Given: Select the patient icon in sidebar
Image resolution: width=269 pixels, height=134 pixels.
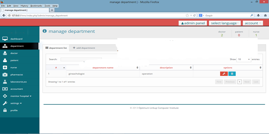Looking at the screenshot, I should coord(5,60).
